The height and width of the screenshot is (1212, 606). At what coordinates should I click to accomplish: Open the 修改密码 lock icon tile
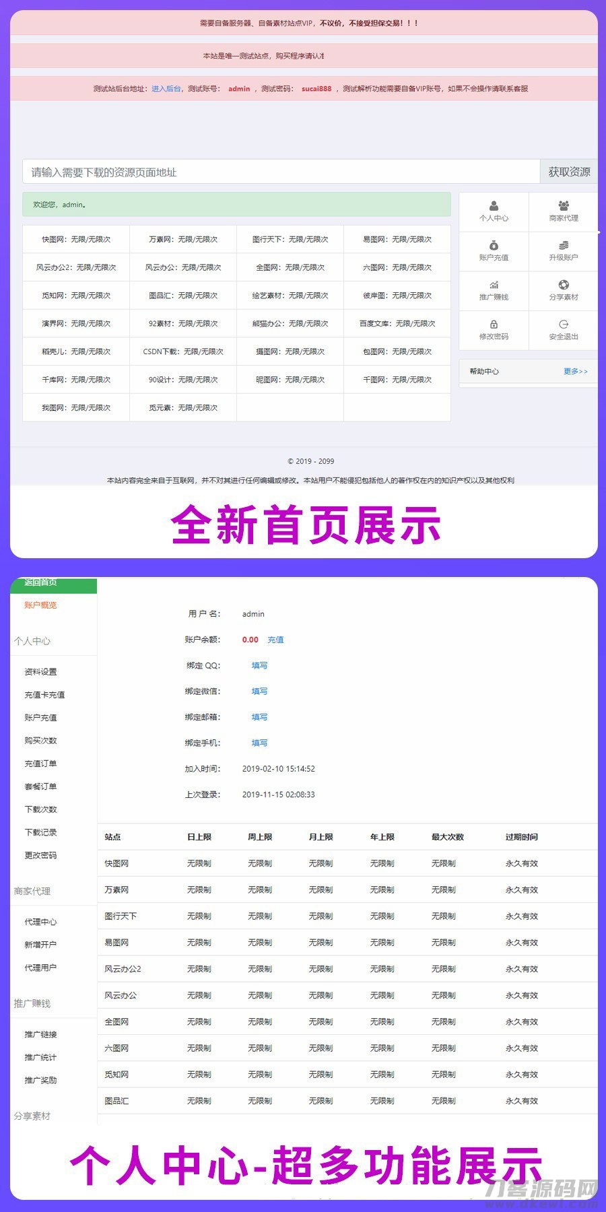tap(494, 331)
